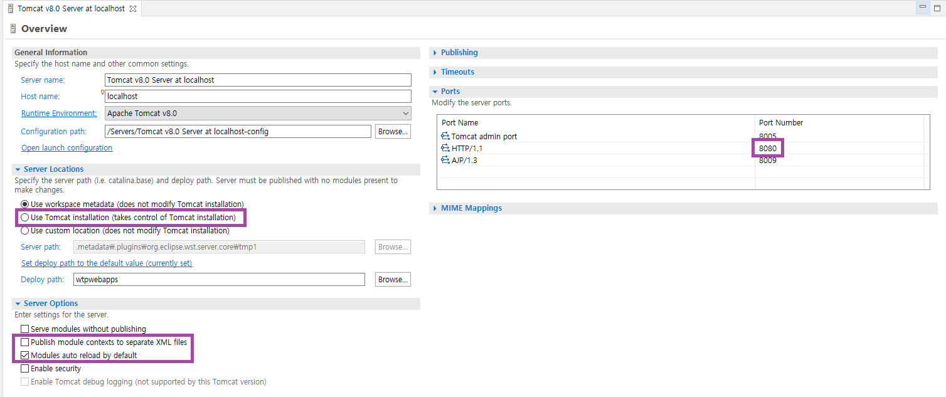Select Use workspace metadata radio button
The height and width of the screenshot is (397, 946).
pyautogui.click(x=25, y=204)
